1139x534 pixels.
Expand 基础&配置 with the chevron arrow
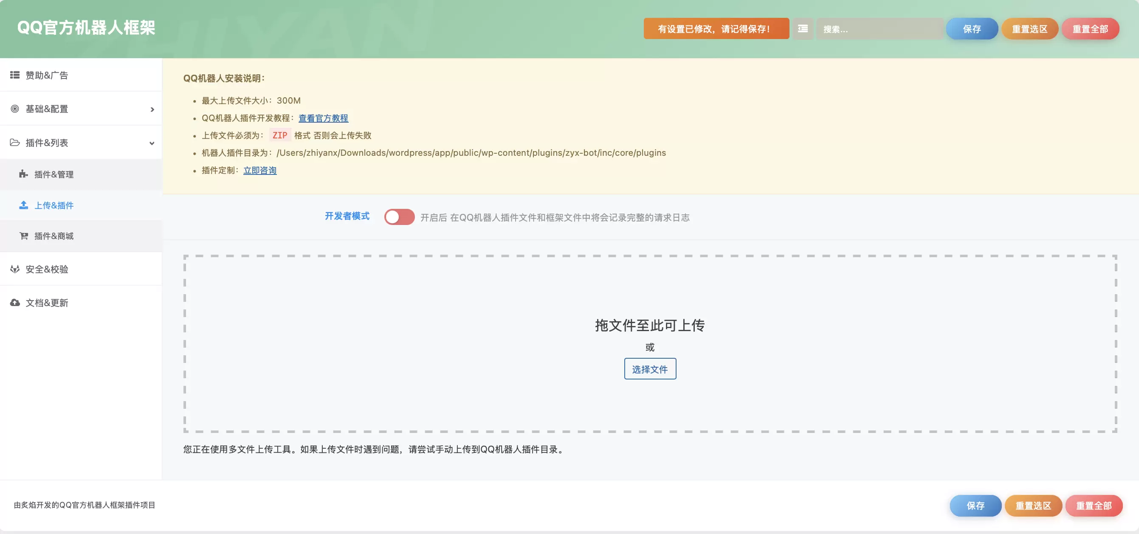point(152,109)
